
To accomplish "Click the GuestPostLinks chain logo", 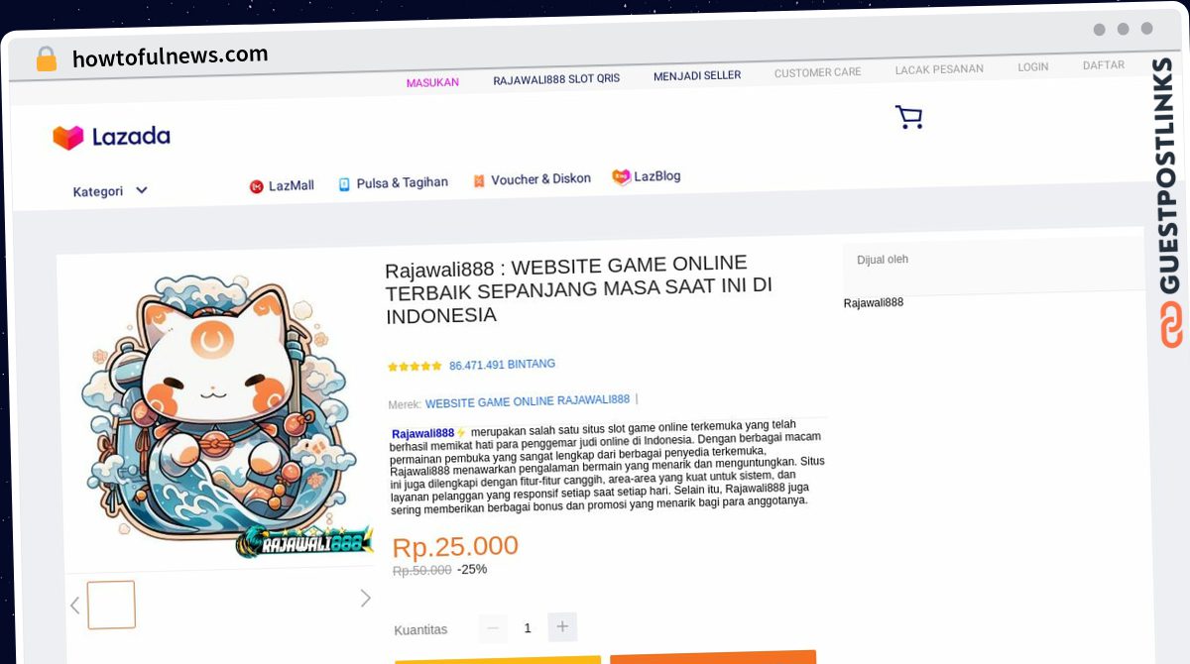I will coord(1171,324).
